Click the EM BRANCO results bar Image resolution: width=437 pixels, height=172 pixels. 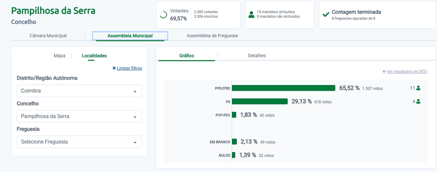pos(235,142)
